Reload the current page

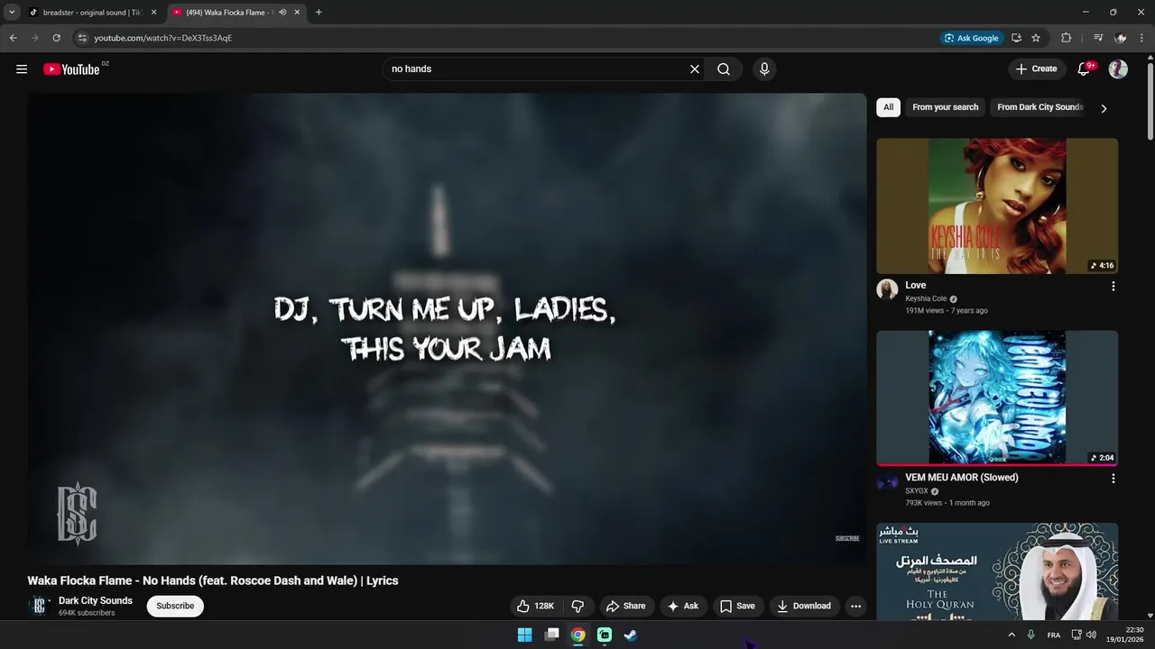pos(56,38)
